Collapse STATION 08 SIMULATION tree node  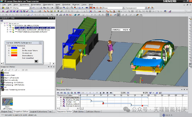(x=5, y=26)
